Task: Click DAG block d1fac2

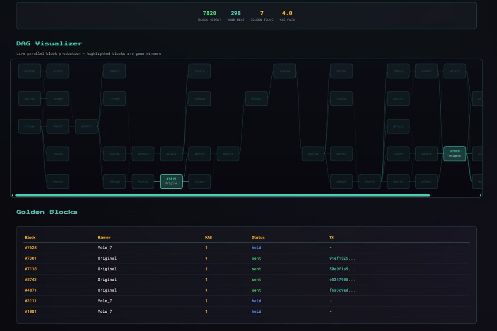Action: pos(398,126)
